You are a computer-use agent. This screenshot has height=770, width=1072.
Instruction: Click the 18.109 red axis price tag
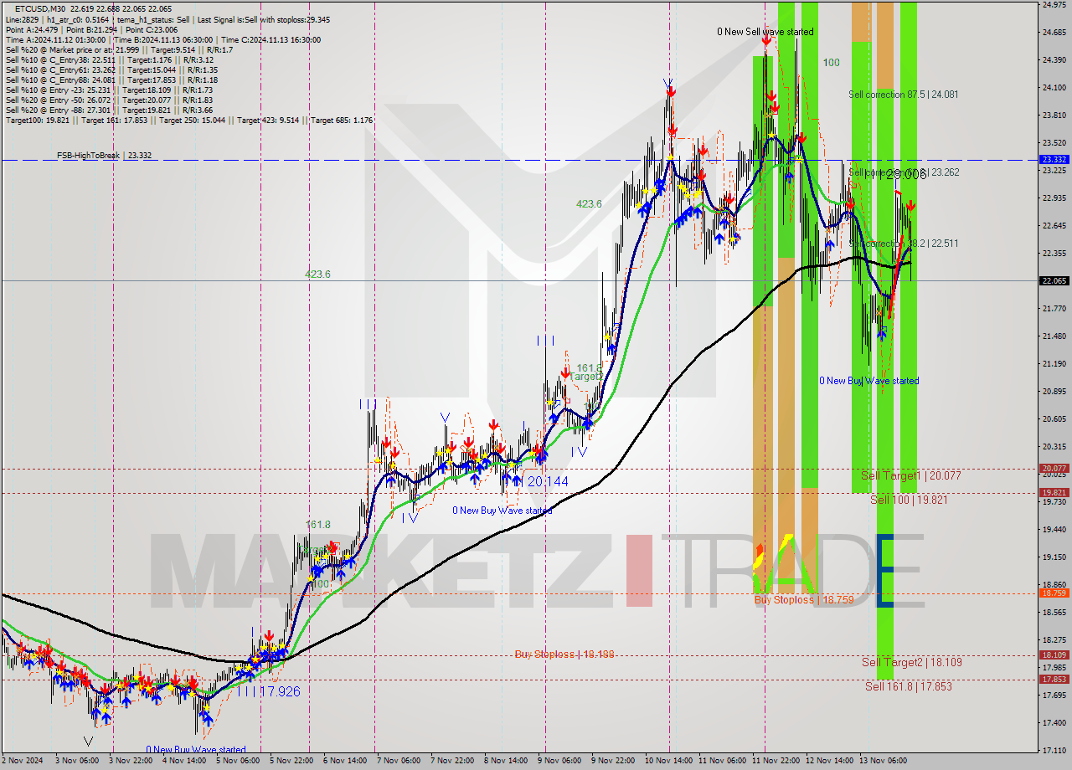point(1054,655)
